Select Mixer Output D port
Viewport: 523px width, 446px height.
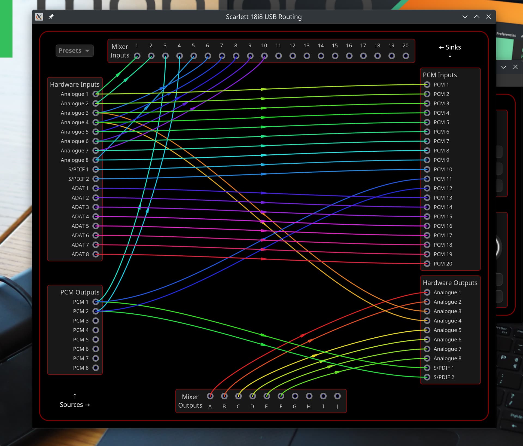tap(253, 396)
